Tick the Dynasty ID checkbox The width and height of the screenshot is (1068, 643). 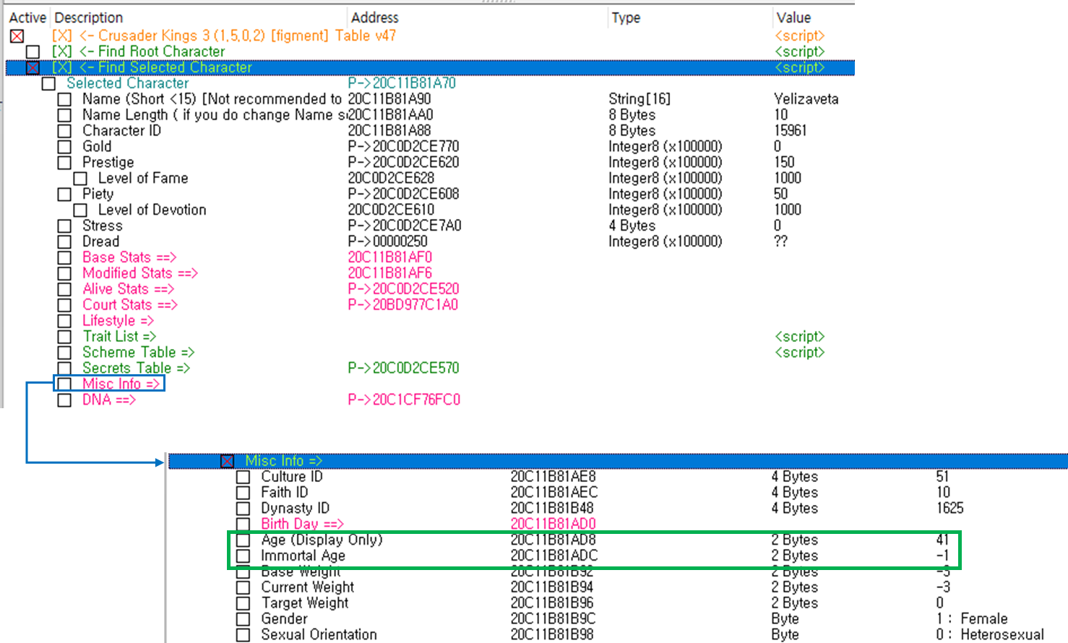243,509
